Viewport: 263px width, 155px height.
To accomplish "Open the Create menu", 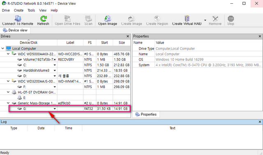I will tap(18, 10).
